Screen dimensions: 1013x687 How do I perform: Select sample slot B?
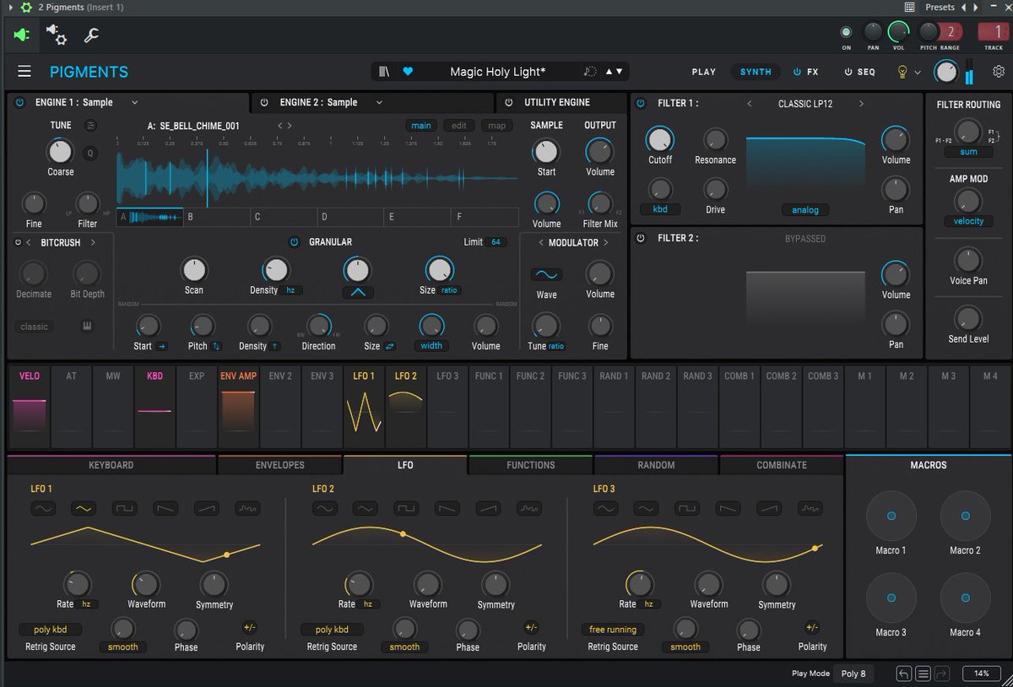(x=217, y=217)
